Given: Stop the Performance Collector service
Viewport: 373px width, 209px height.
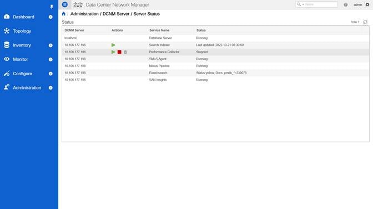Looking at the screenshot, I should point(119,52).
